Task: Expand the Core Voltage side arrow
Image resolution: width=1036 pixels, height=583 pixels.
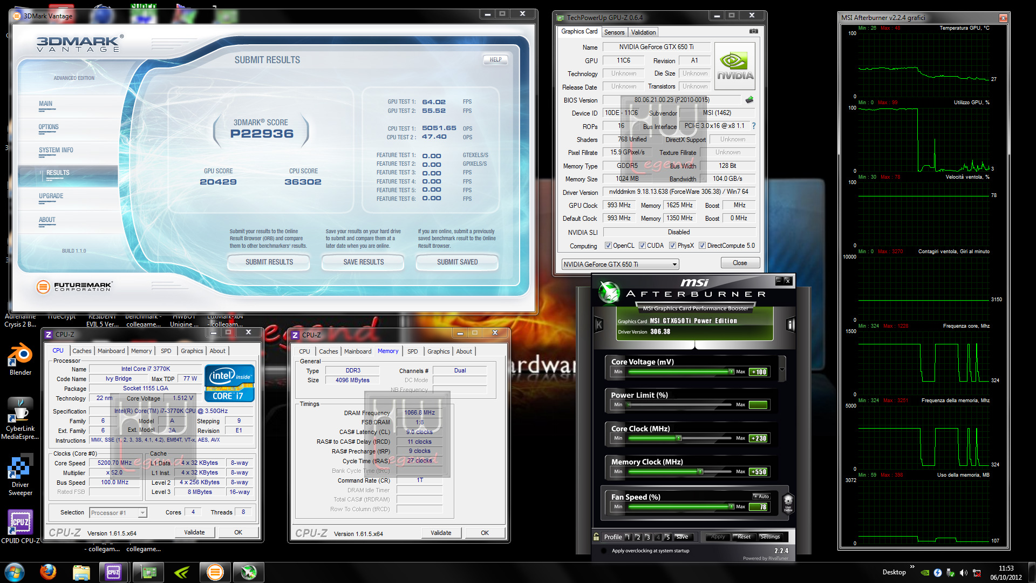Action: click(x=782, y=369)
